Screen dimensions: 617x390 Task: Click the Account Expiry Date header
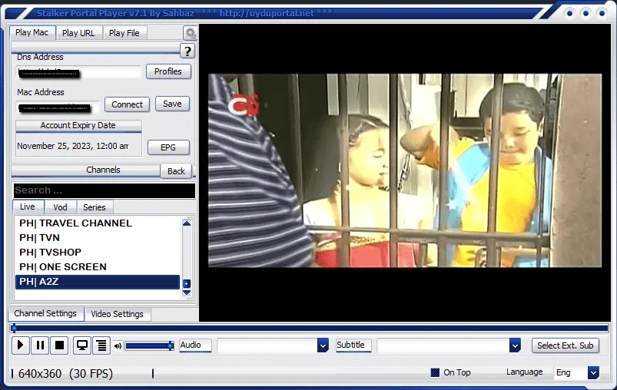click(78, 125)
